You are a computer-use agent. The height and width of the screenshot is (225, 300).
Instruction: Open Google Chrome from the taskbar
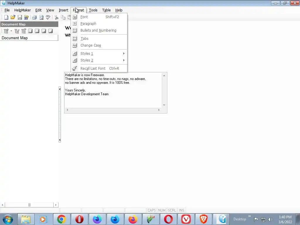pos(61,219)
